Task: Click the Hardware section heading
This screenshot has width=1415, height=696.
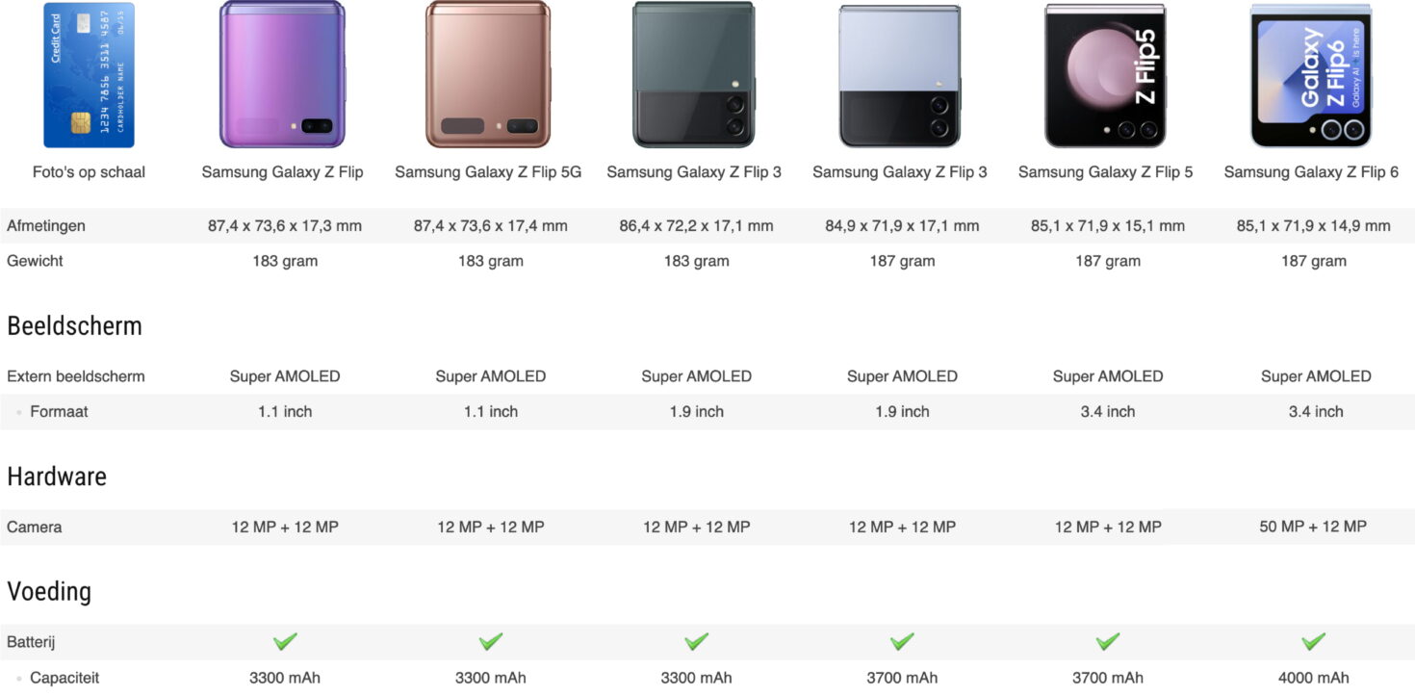Action: tap(57, 477)
